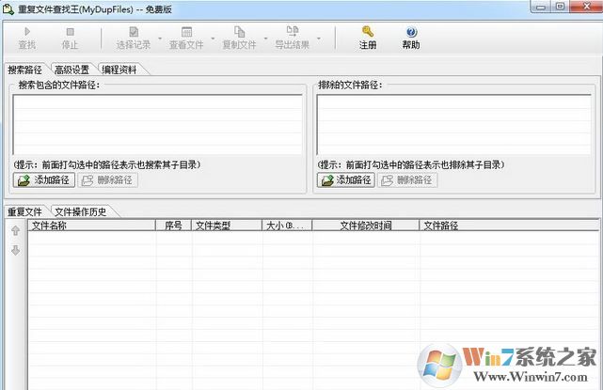The height and width of the screenshot is (390, 603).
Task: Sort by 文件类型 column header
Action: pos(227,226)
